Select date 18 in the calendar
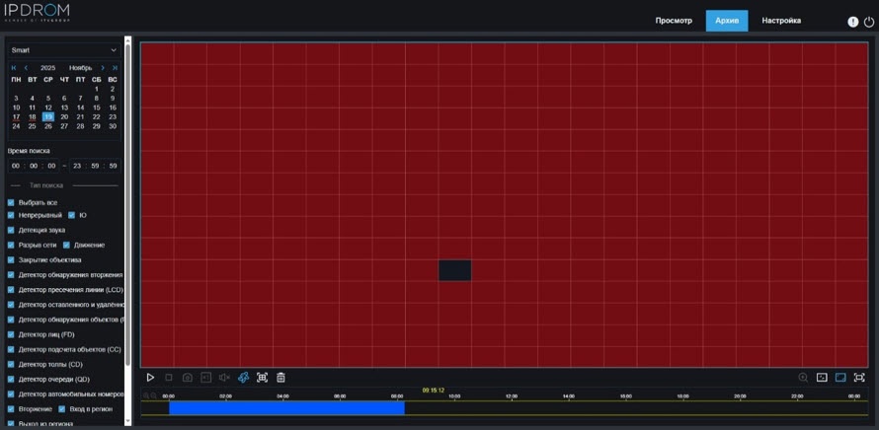879x430 pixels. pyautogui.click(x=32, y=116)
